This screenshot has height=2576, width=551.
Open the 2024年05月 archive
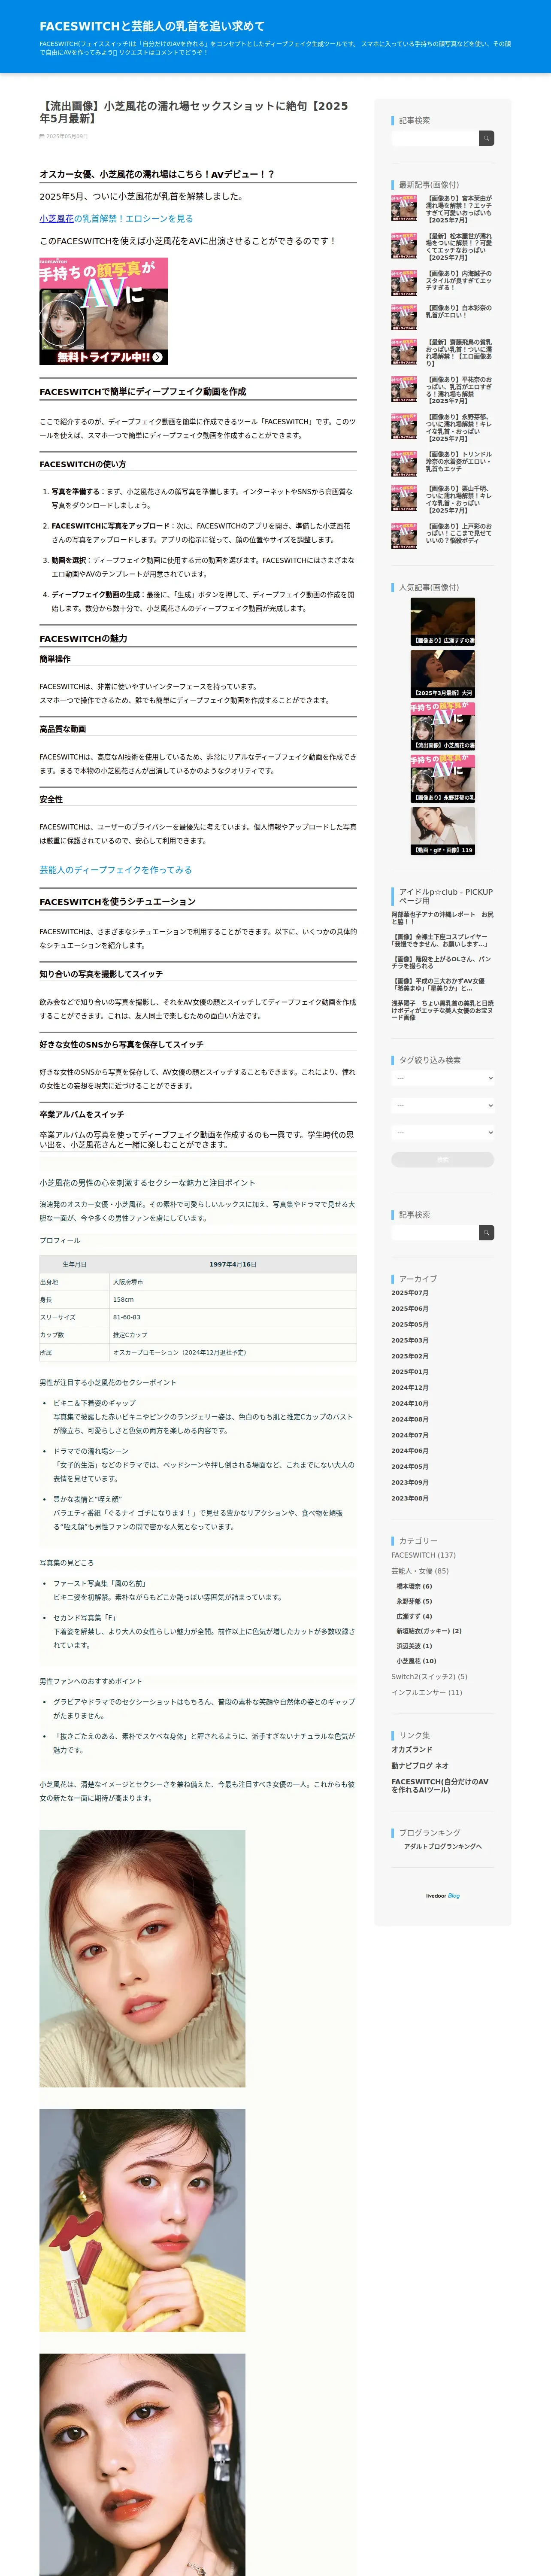tap(409, 1466)
